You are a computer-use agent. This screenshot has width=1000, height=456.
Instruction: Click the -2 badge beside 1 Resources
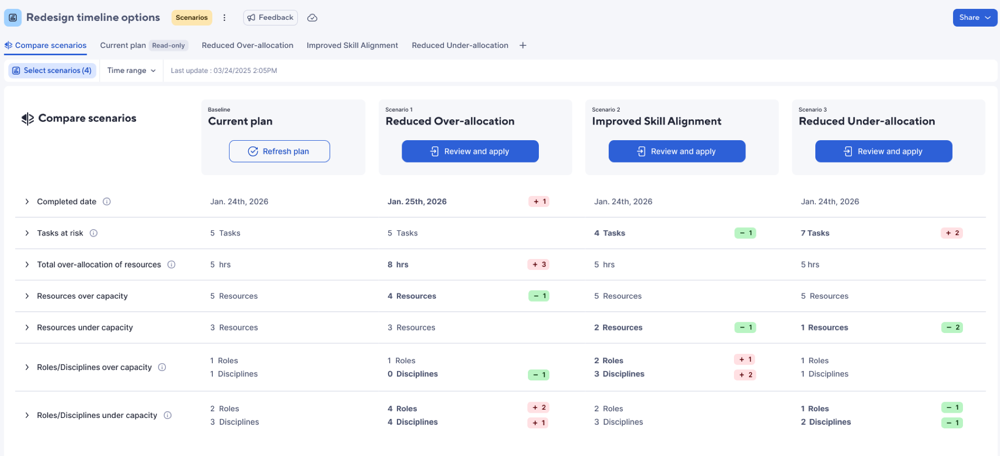click(952, 327)
